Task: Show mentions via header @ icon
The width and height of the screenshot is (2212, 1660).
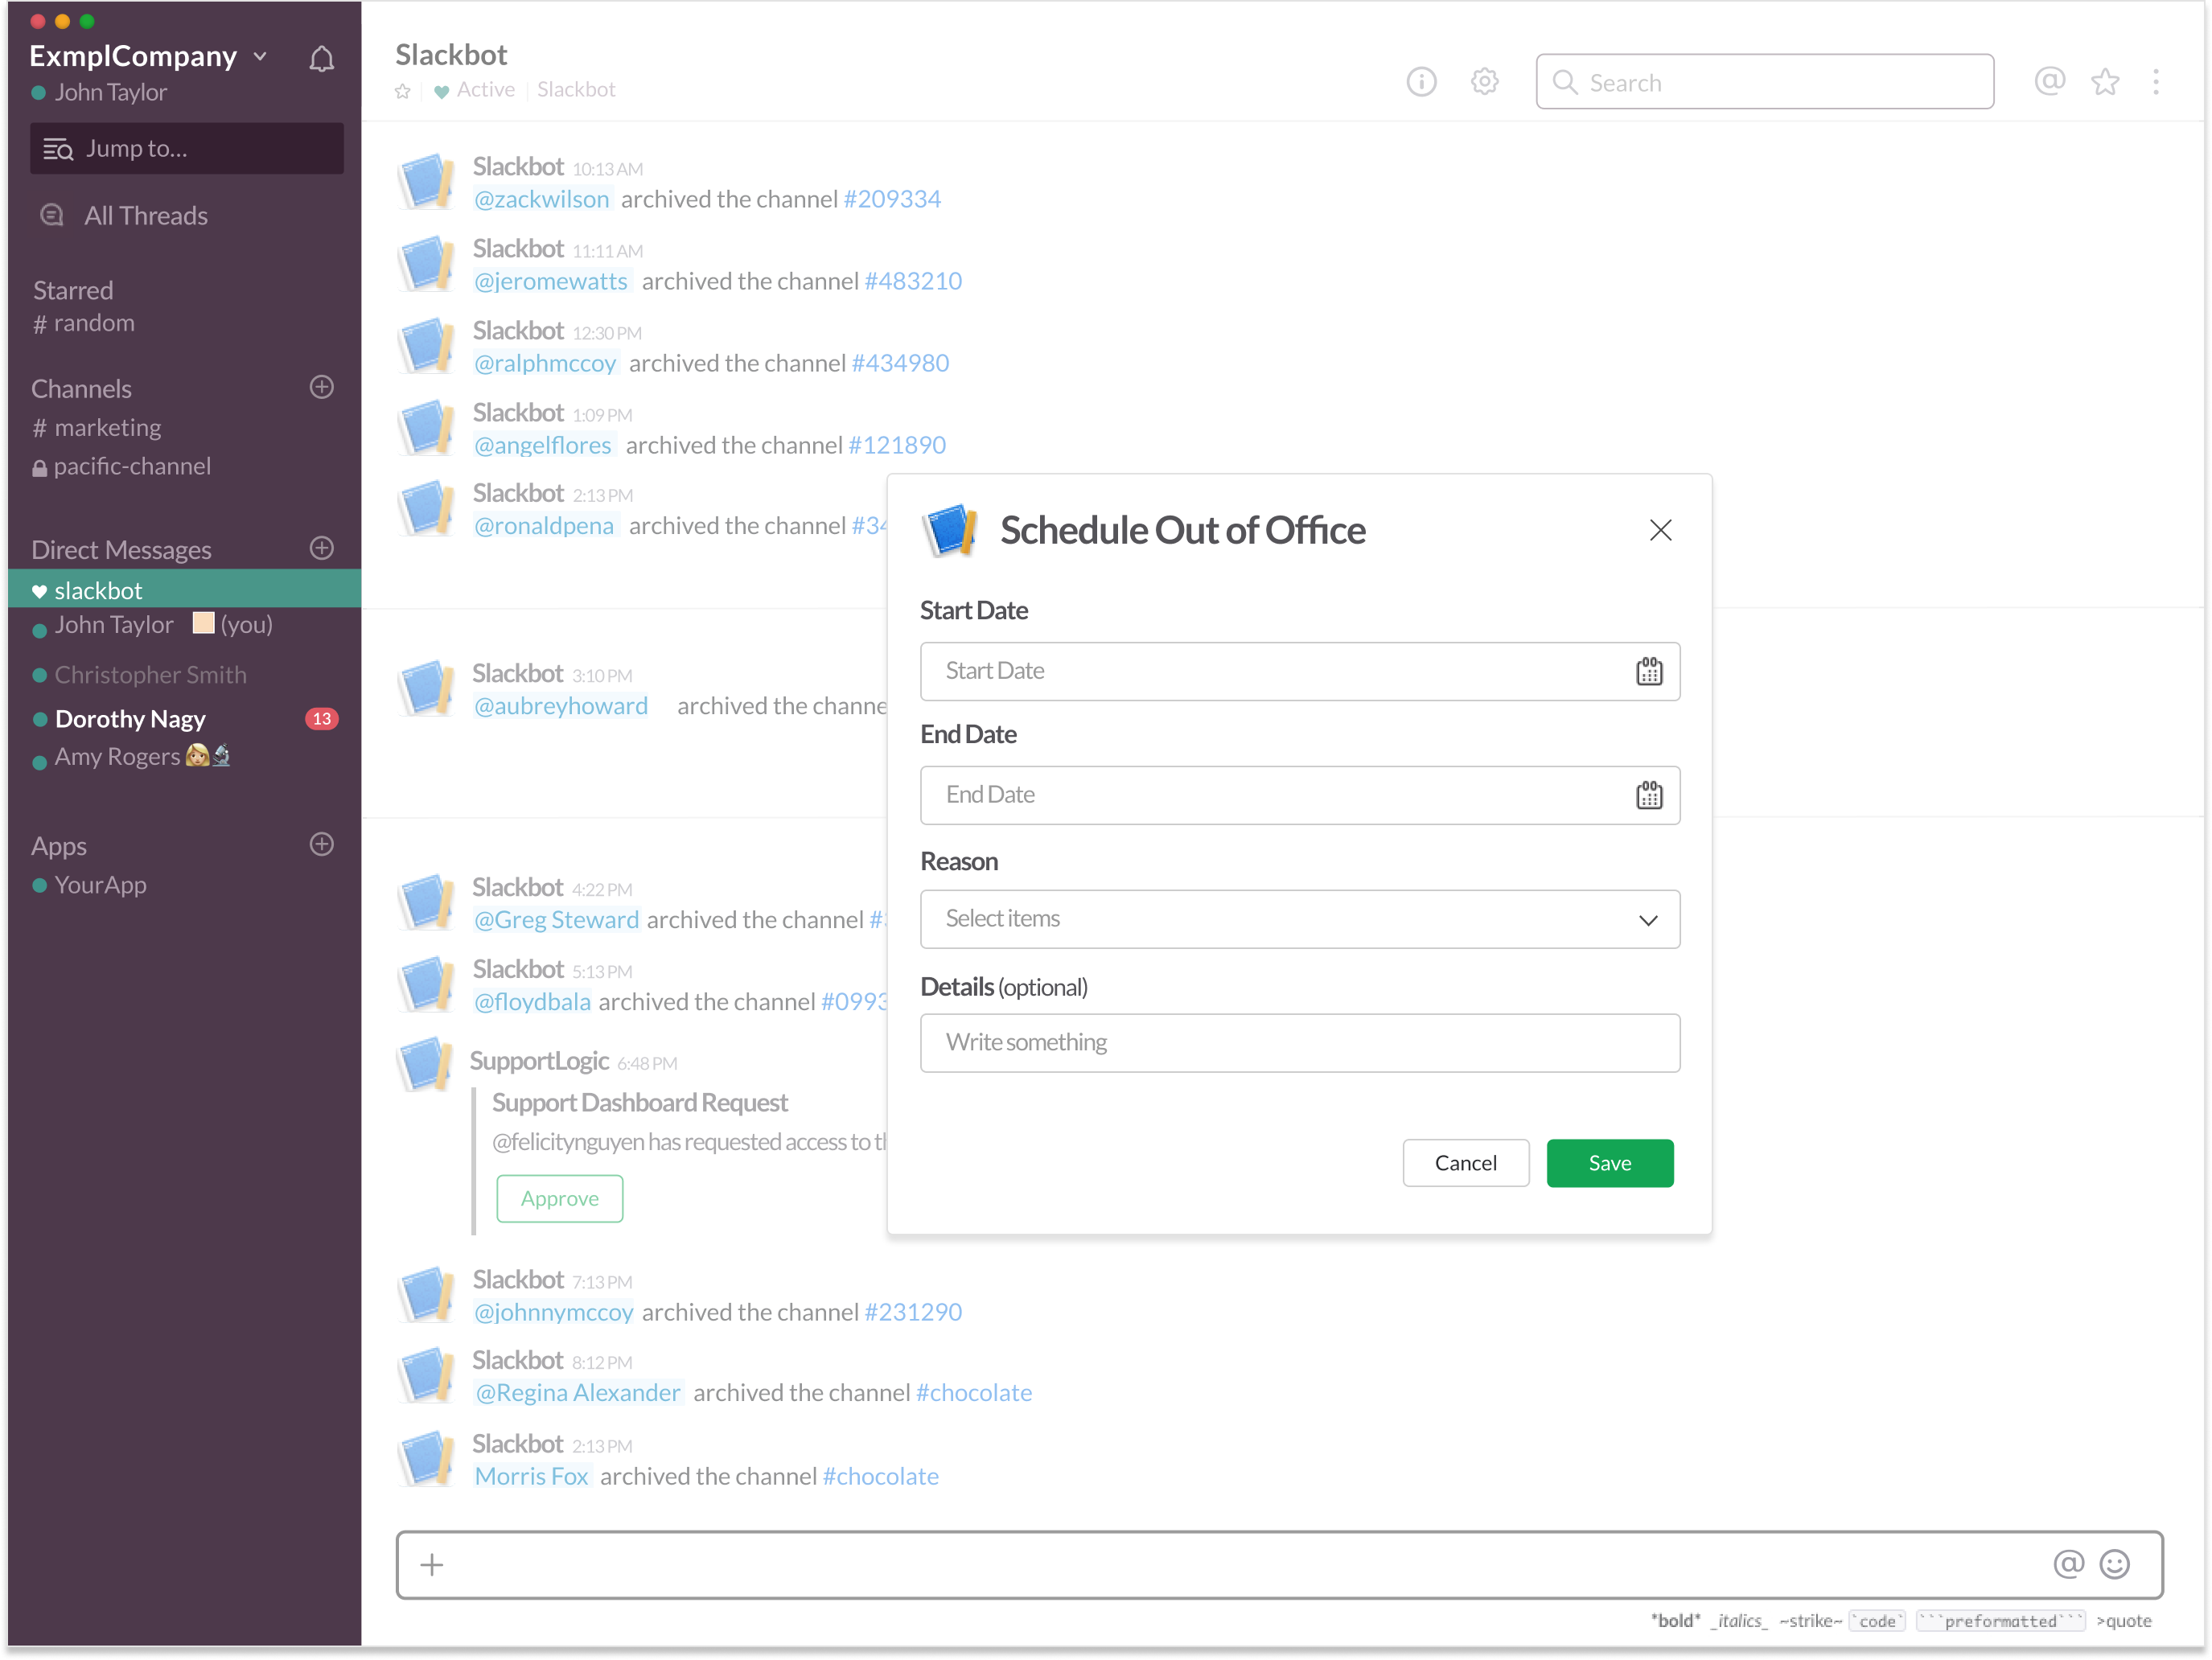Action: tap(2050, 82)
